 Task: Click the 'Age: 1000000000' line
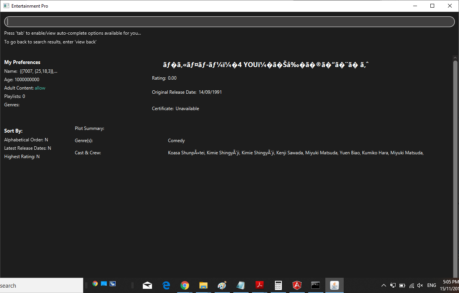[22, 80]
